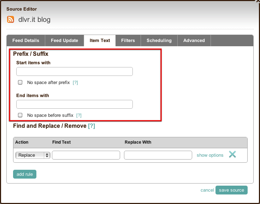Click the Action column header
The width and height of the screenshot is (260, 204).
point(22,142)
